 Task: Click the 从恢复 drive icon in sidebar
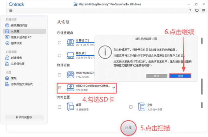click(7, 31)
